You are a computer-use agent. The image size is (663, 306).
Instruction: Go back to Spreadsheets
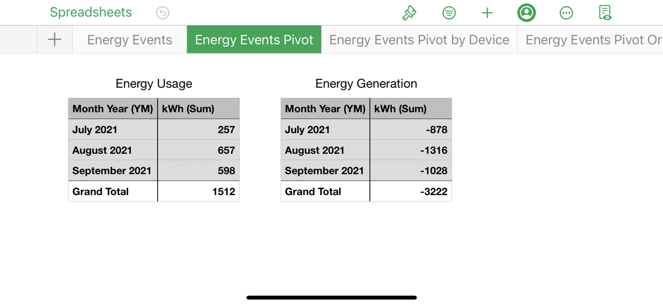91,12
